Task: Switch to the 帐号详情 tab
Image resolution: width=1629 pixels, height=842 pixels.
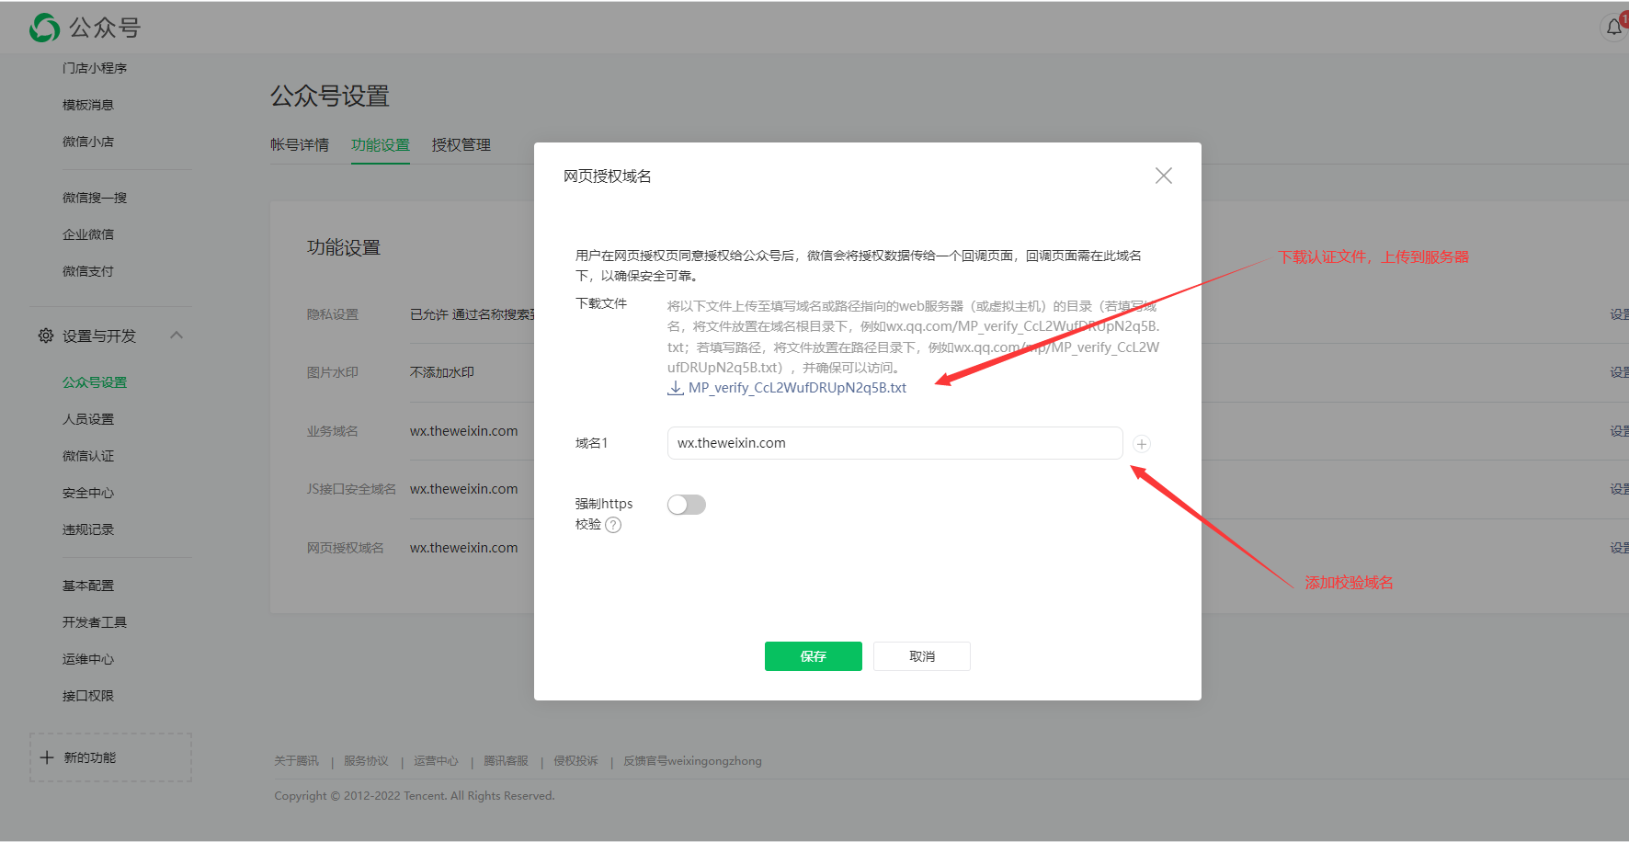Action: coord(300,145)
